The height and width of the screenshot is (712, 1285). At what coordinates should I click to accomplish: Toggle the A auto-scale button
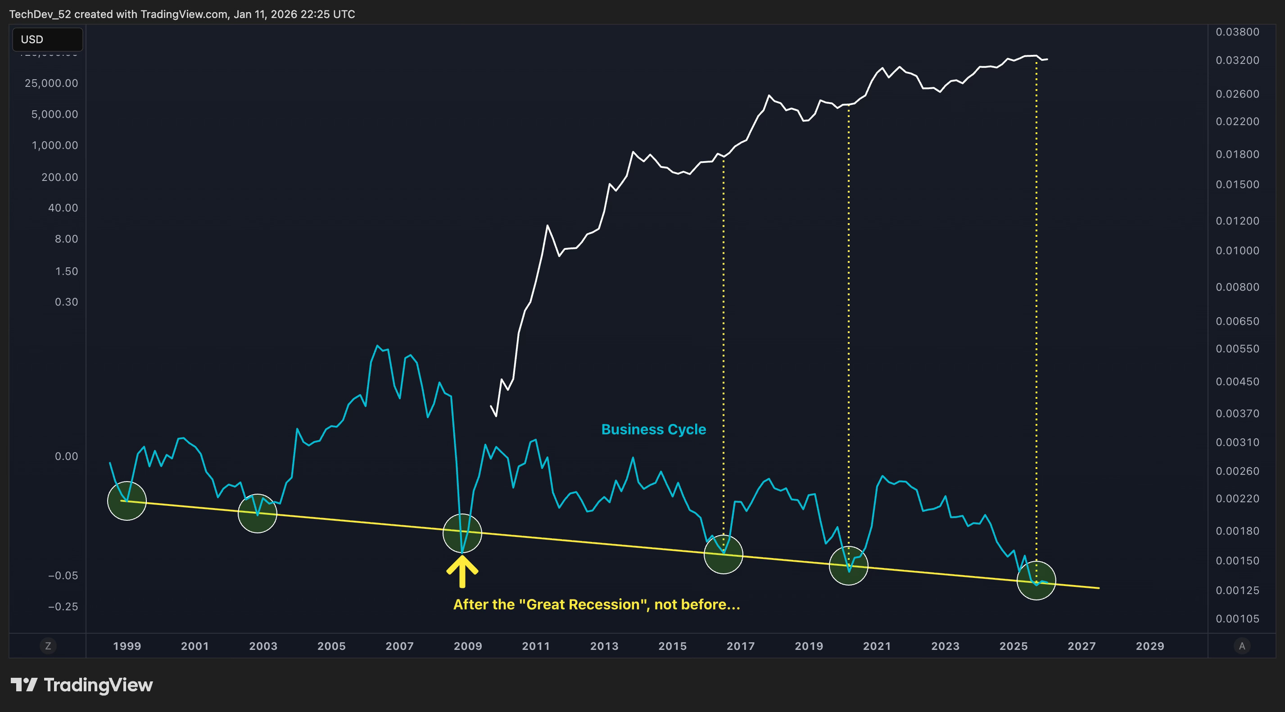click(1242, 646)
